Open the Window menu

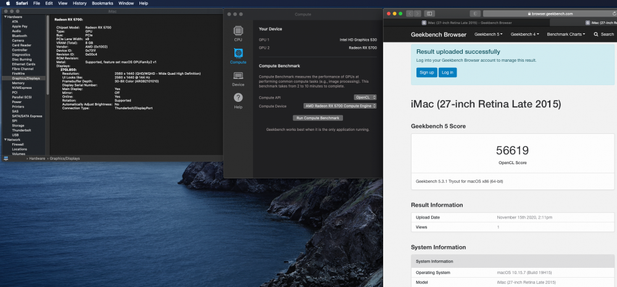point(126,3)
